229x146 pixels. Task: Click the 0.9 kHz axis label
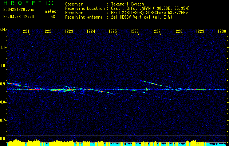click(x=3, y=84)
